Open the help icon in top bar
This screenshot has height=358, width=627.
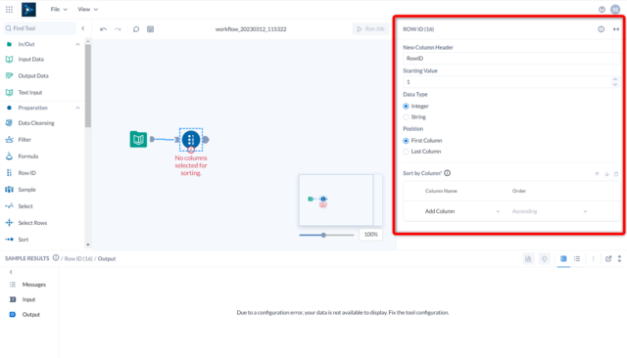pos(602,10)
